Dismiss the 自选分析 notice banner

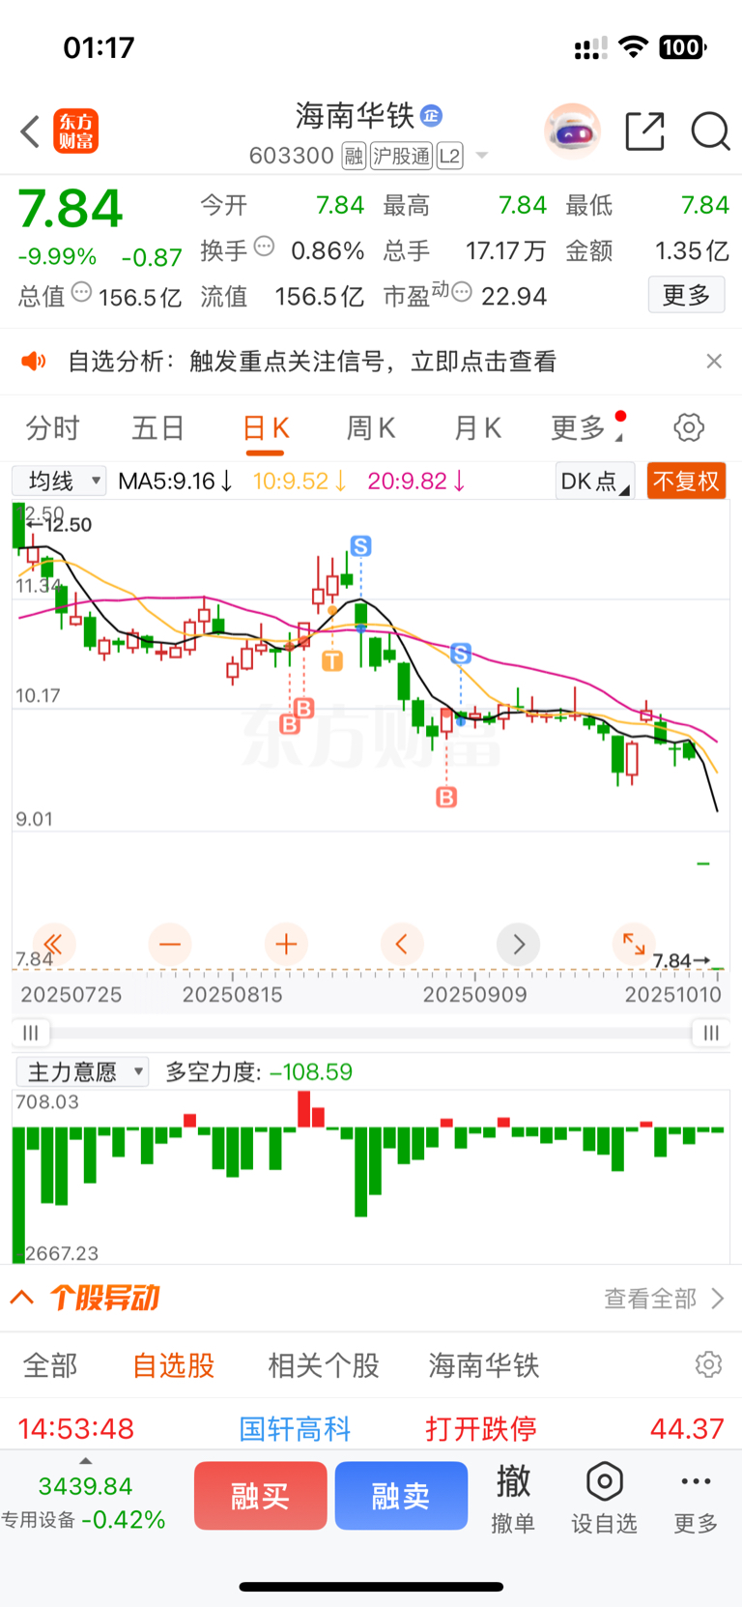(714, 361)
